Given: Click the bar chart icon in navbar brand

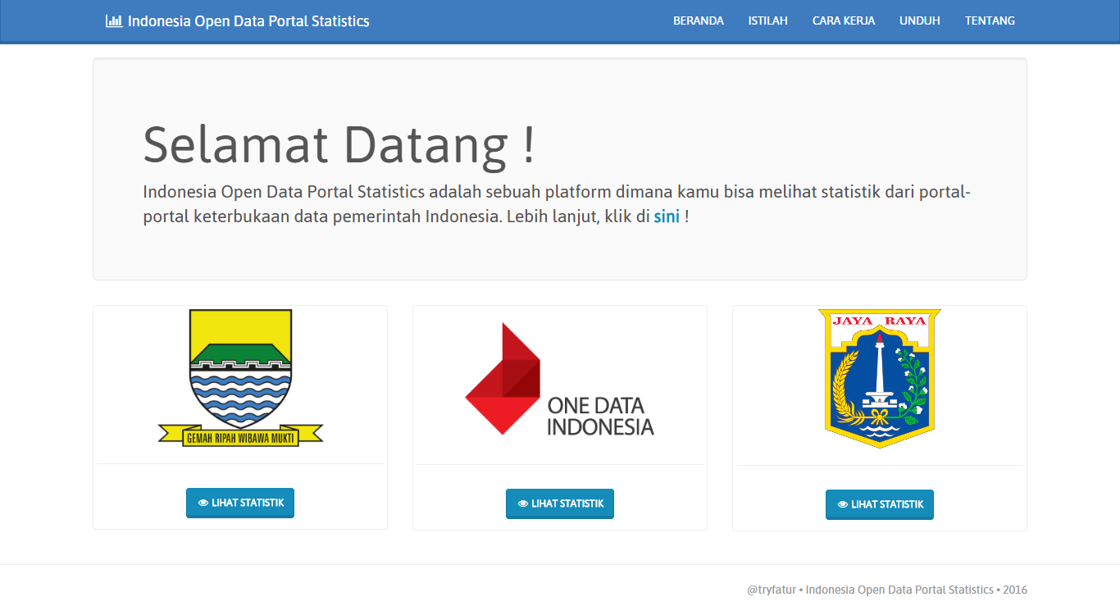Looking at the screenshot, I should coord(114,21).
